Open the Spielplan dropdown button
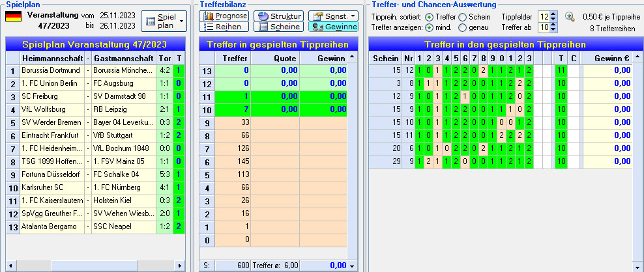644x272 pixels. coord(164,21)
